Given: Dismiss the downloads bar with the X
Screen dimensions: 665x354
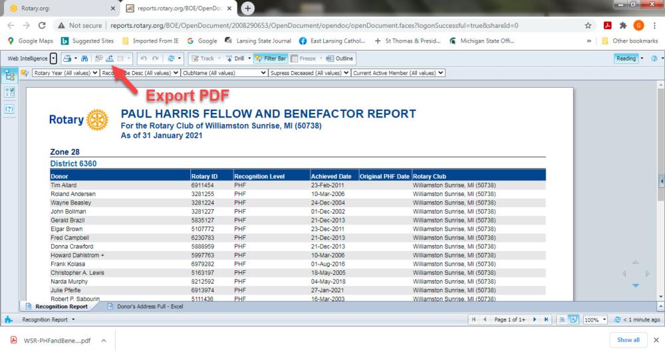Looking at the screenshot, I should point(656,340).
